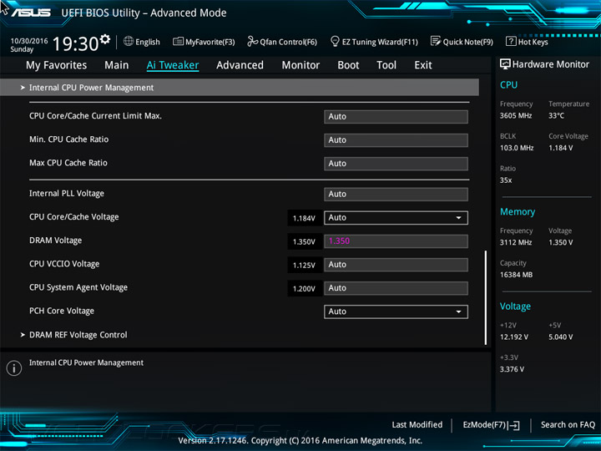The image size is (601, 451).
Task: Click CPU System Agent Voltage Auto field
Action: tap(396, 288)
